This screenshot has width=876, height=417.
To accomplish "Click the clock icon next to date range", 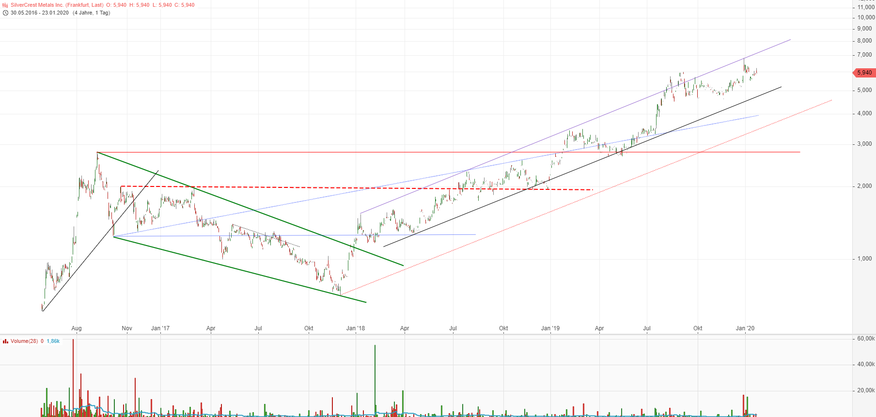I will tap(5, 13).
